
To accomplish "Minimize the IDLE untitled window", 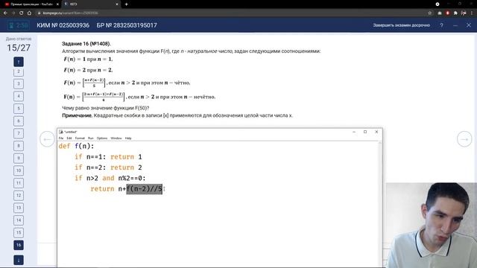I will 354,132.
